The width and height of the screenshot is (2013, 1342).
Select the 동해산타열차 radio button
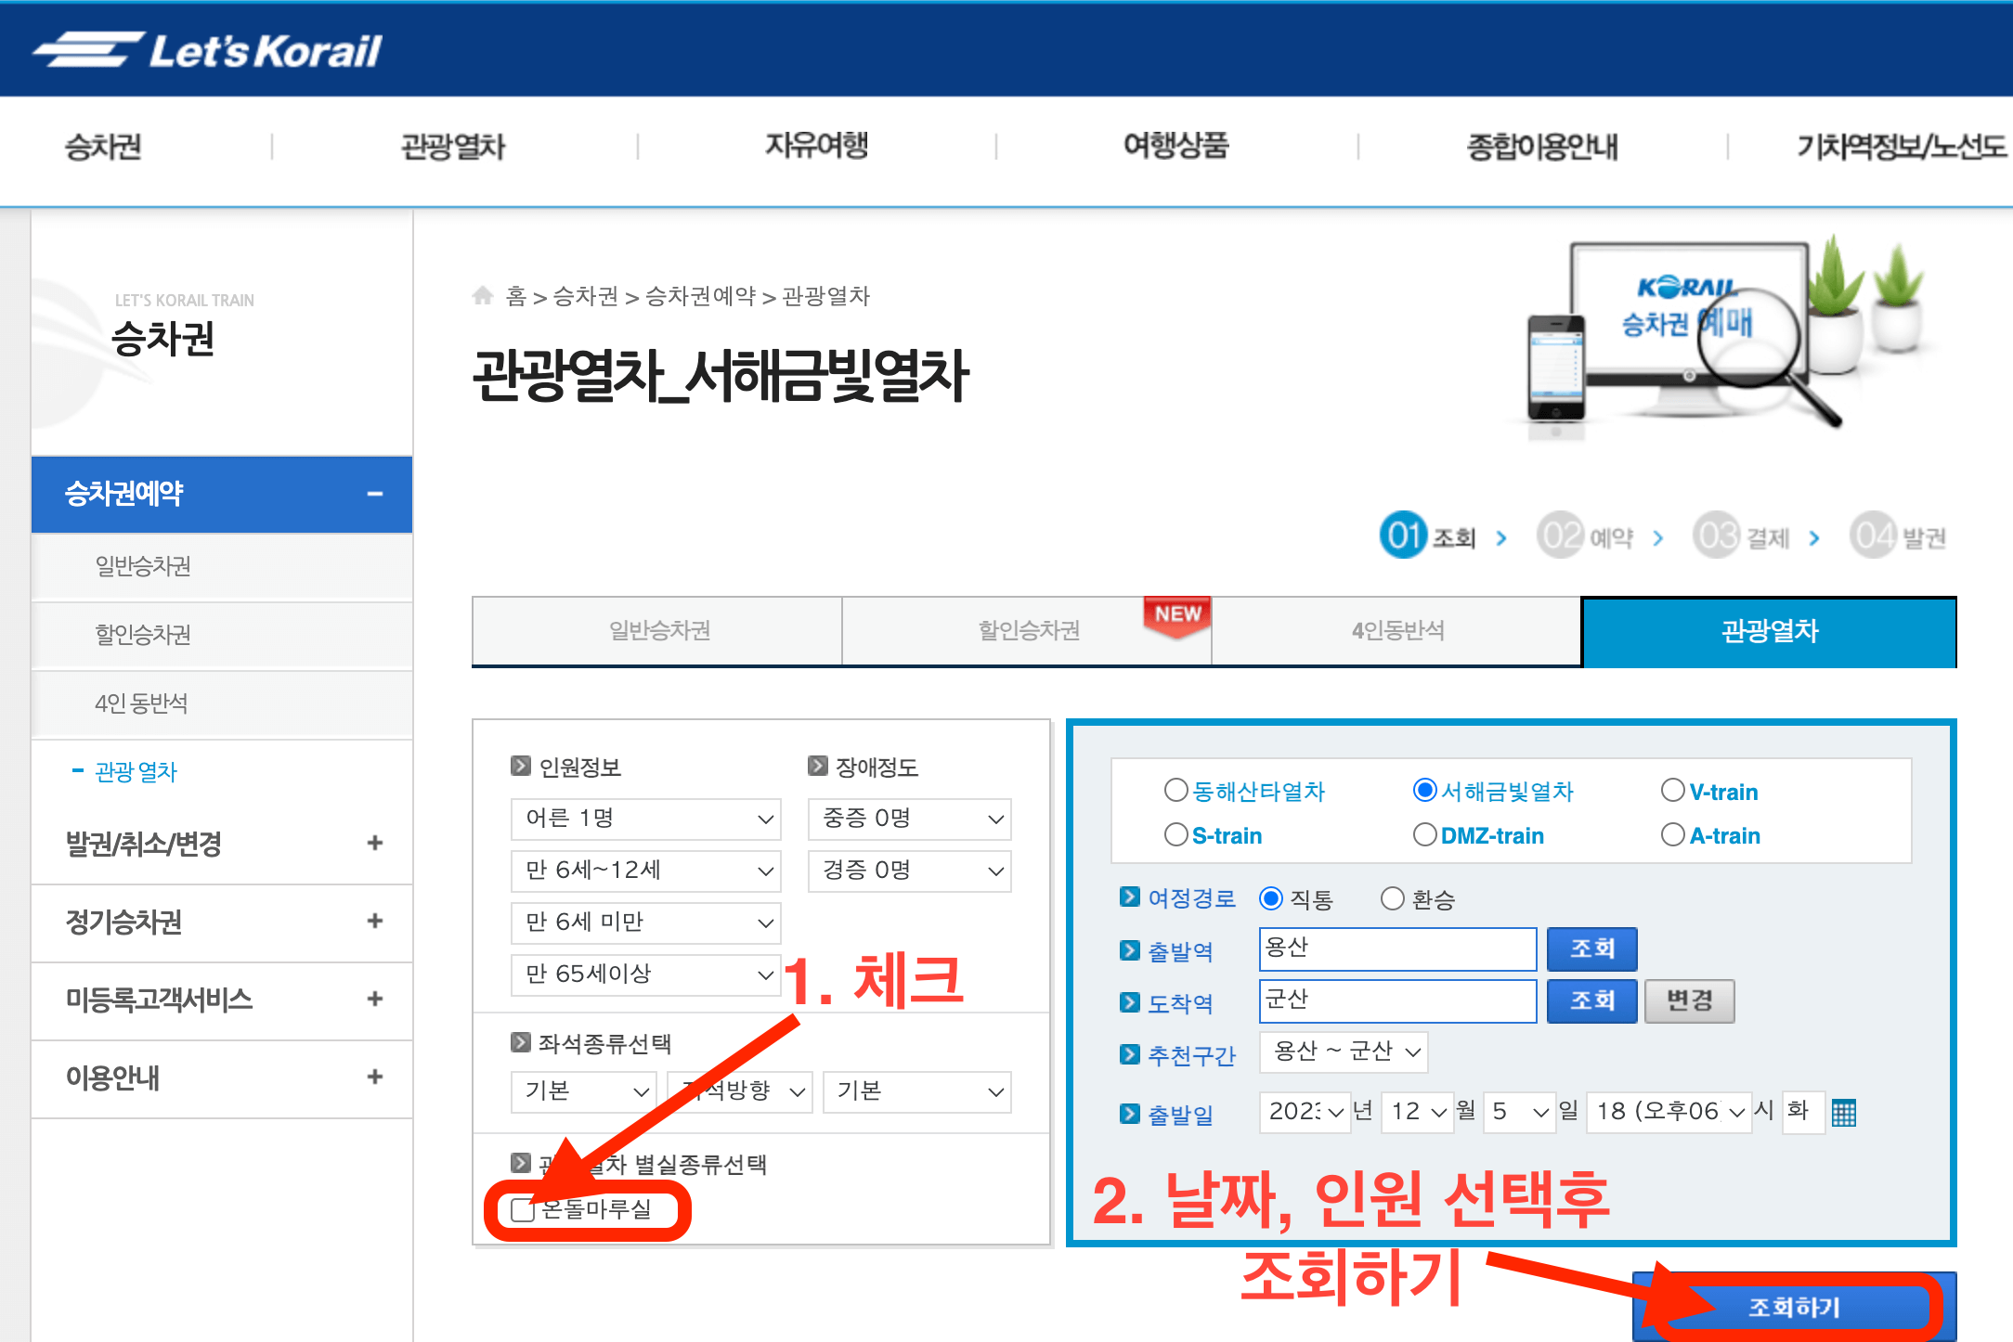click(x=1175, y=790)
